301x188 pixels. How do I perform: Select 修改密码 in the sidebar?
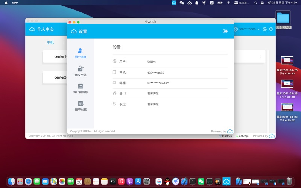pos(80,71)
